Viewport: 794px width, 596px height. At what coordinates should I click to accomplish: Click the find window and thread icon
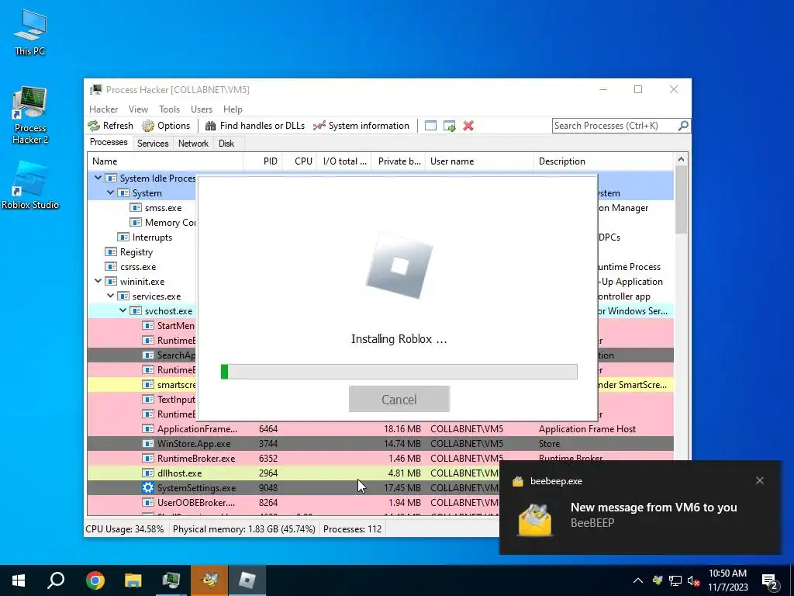click(x=449, y=126)
